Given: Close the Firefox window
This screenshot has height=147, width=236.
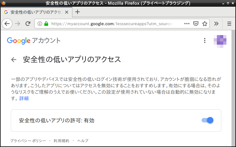Looking at the screenshot, I should (233, 3).
